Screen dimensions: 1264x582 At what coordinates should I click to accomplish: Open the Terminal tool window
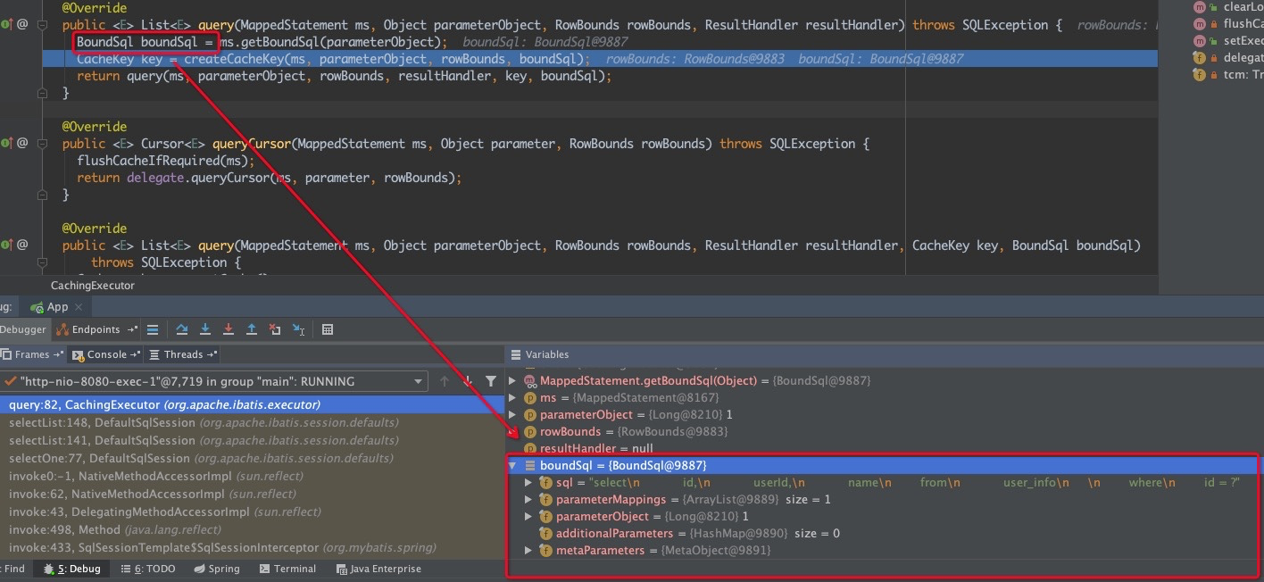click(x=287, y=569)
